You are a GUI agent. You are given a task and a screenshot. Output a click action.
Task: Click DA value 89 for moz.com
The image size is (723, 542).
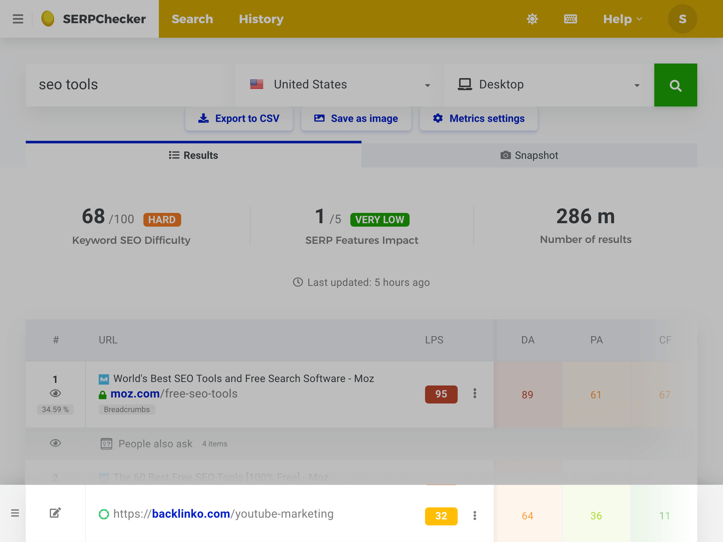tap(527, 395)
